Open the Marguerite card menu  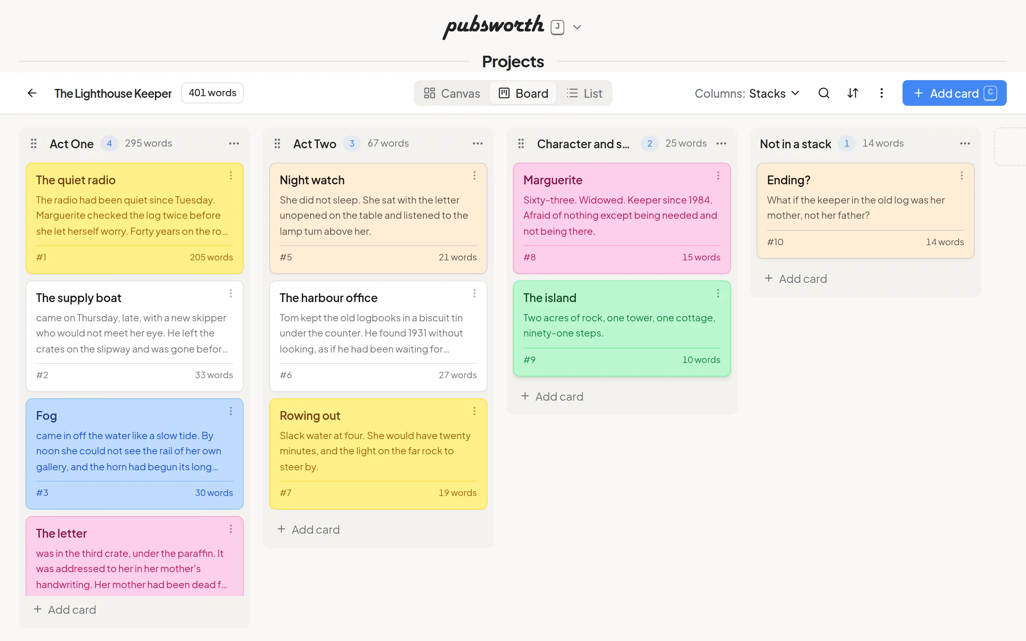pyautogui.click(x=718, y=175)
